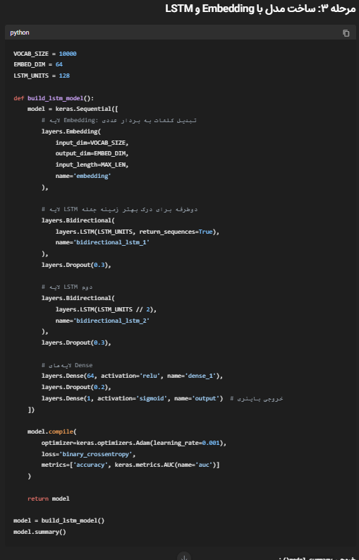Click return_sequences=True argument
The image size is (359, 560).
(x=176, y=232)
